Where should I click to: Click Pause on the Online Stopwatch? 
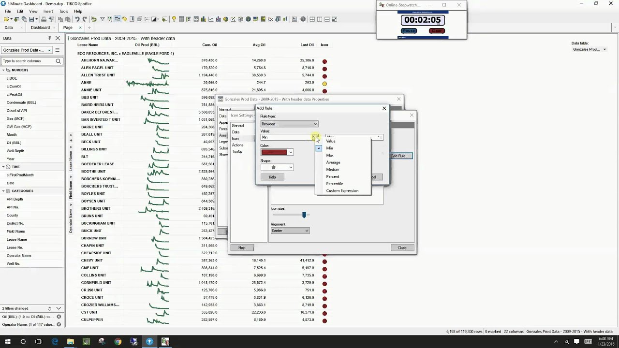tap(409, 31)
